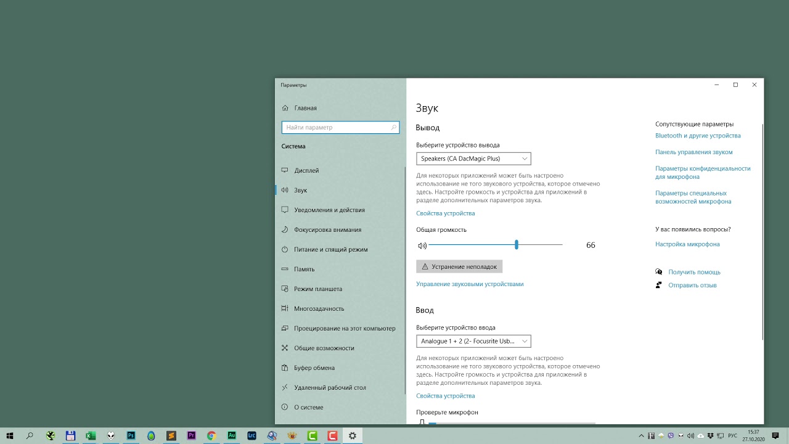This screenshot has height=444, width=789.
Task: Click the Настройка микрофона link
Action: [x=687, y=244]
